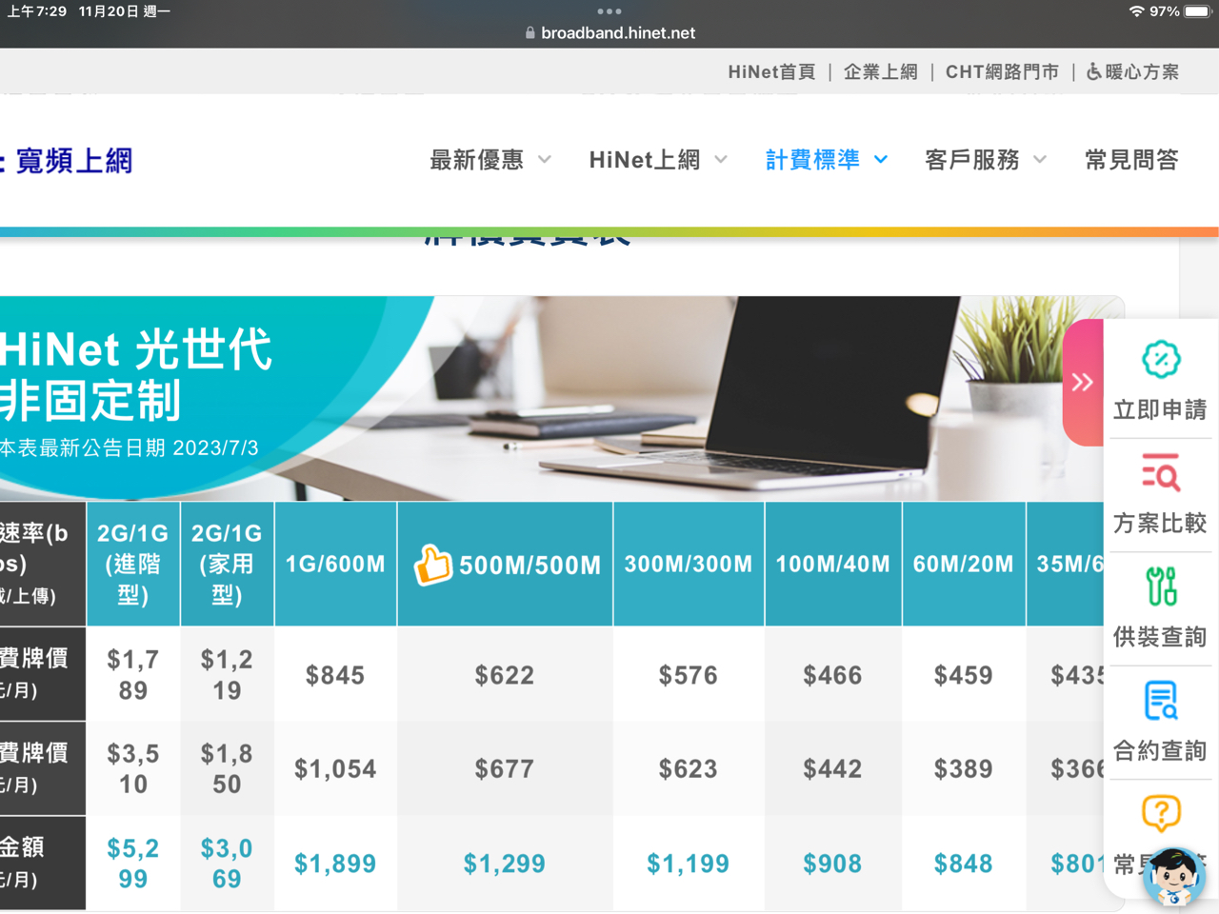1219x914 pixels.
Task: Select the 2G/1G (進階型) column header
Action: 133,565
